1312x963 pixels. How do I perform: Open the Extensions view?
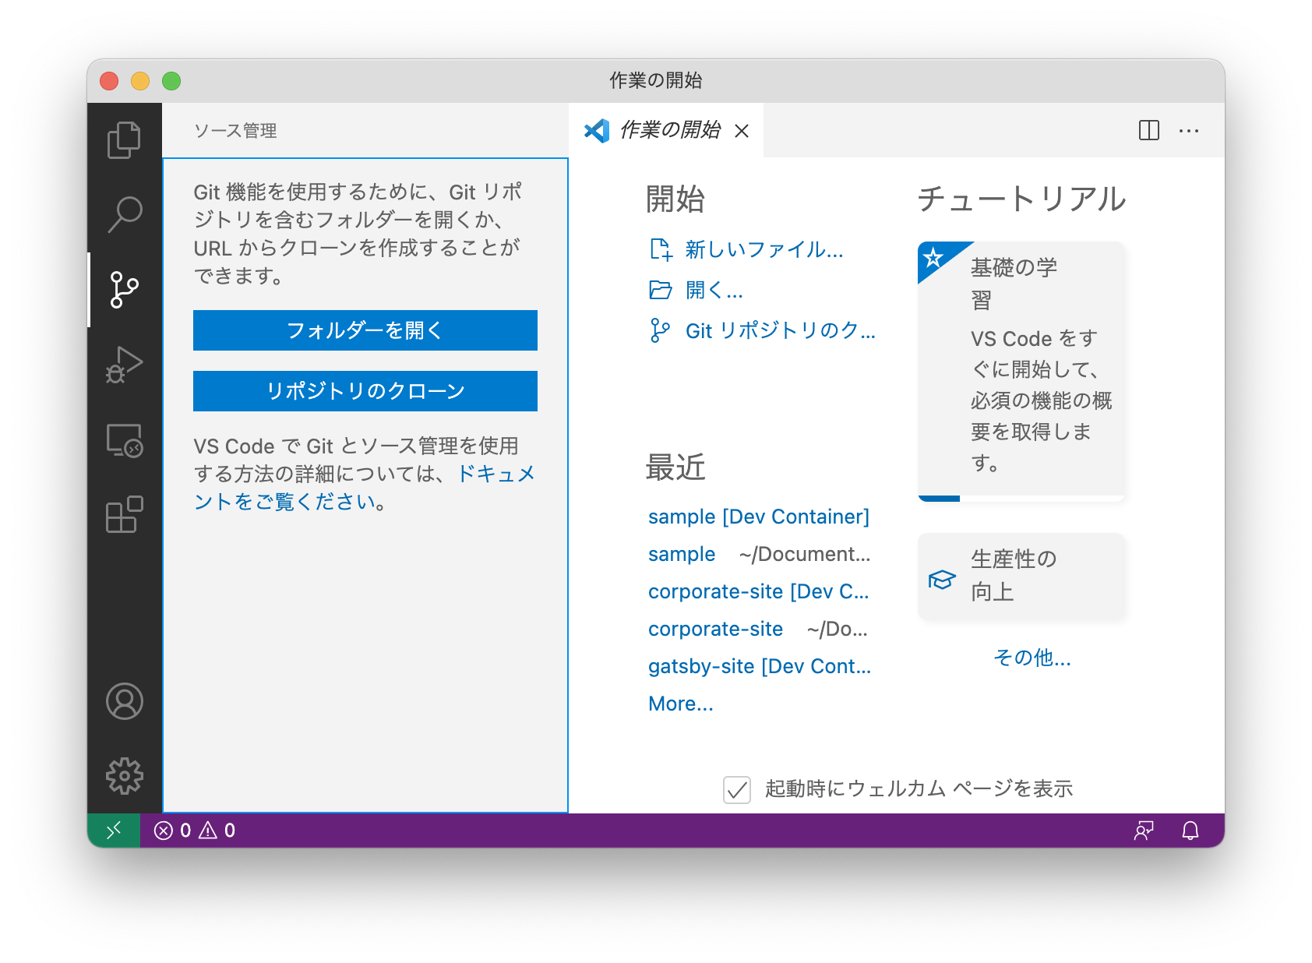pos(125,513)
